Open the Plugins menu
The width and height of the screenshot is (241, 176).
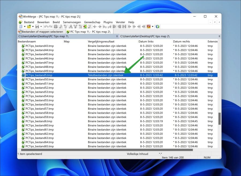pos(108,22)
